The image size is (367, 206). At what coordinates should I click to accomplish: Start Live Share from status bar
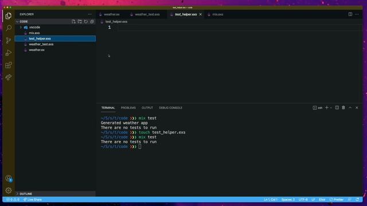click(33, 200)
